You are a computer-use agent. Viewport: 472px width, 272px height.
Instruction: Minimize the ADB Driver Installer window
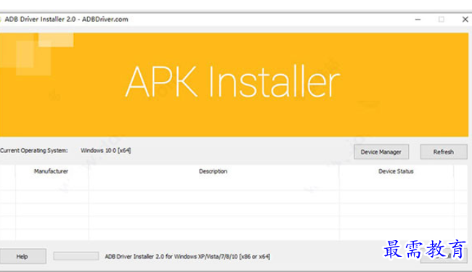coord(418,20)
